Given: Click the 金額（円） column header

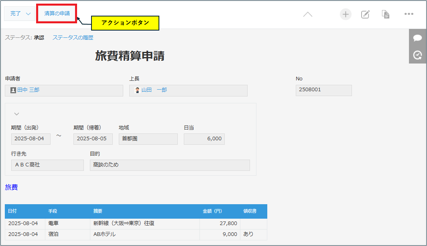Looking at the screenshot, I should [x=212, y=211].
